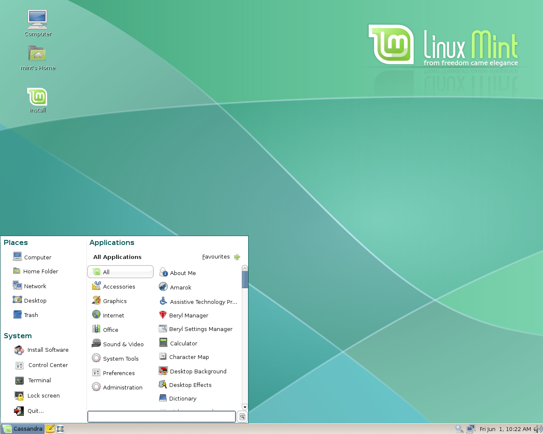Click the network monitor tray icon
Screen dimensions: 543x434
470,428
